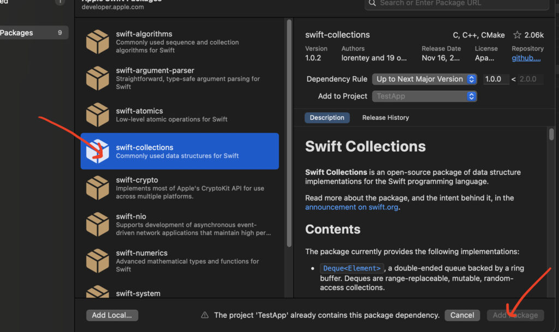Select the swift-collections row
559x332 pixels.
180,151
